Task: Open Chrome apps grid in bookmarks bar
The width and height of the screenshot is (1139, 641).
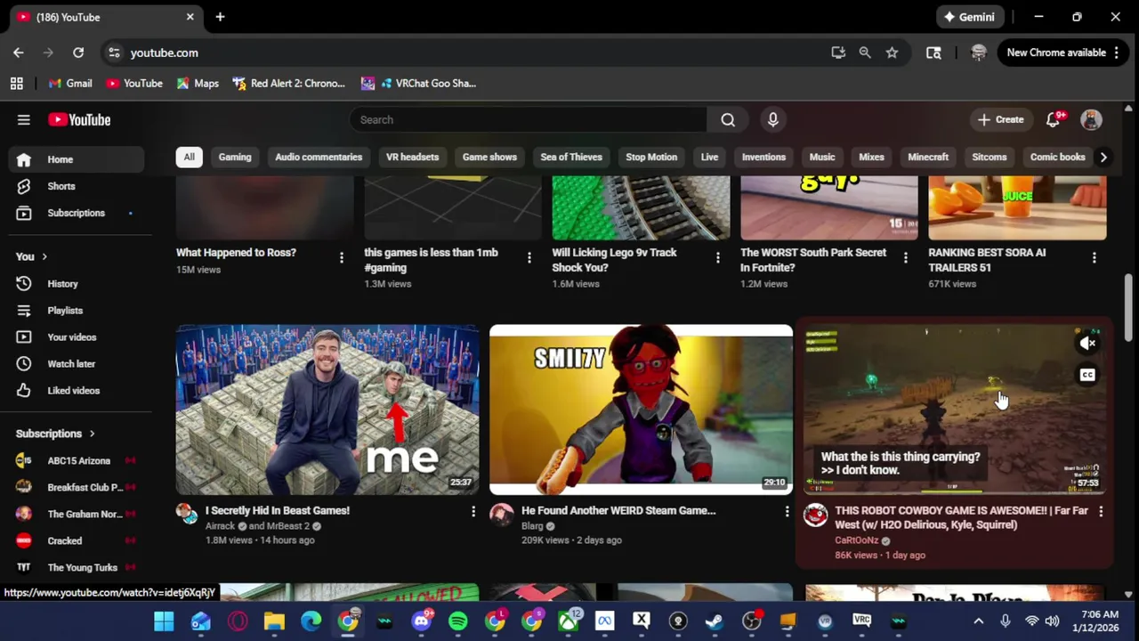Action: coord(16,83)
